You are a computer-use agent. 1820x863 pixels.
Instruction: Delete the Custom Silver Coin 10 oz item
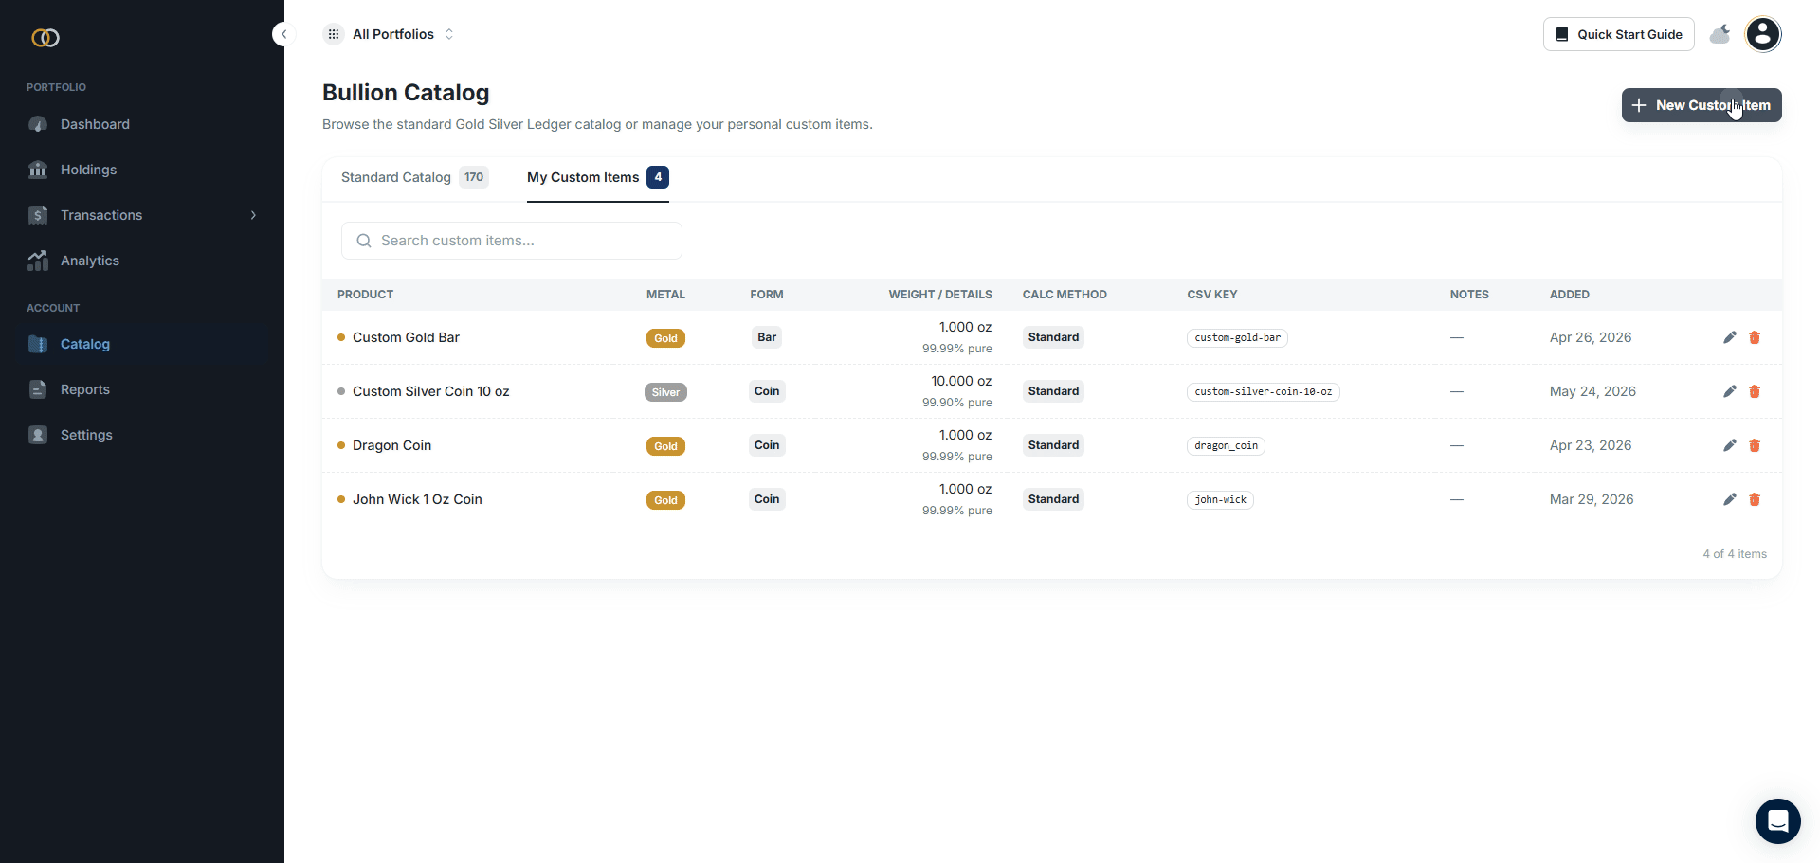1755,391
